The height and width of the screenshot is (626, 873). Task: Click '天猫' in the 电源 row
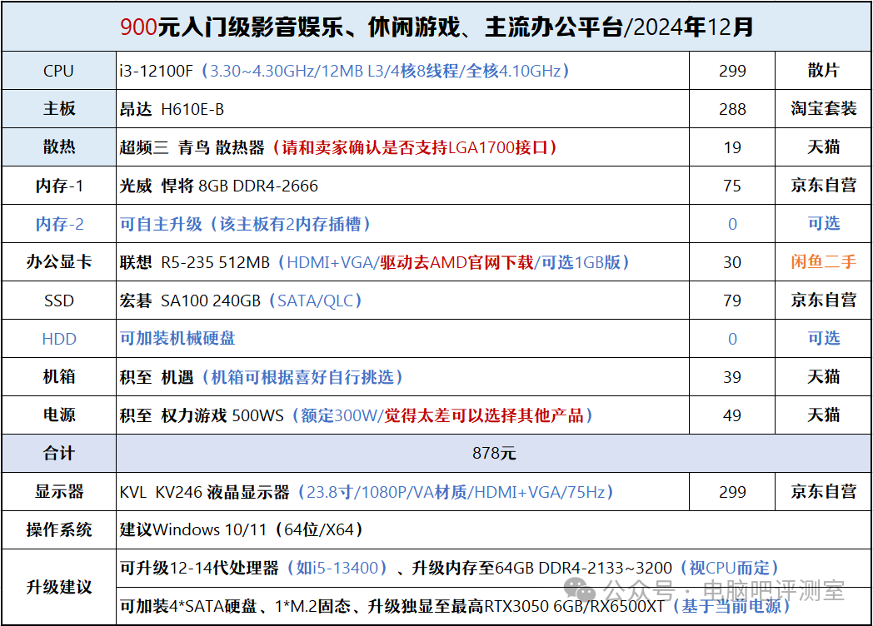[824, 415]
